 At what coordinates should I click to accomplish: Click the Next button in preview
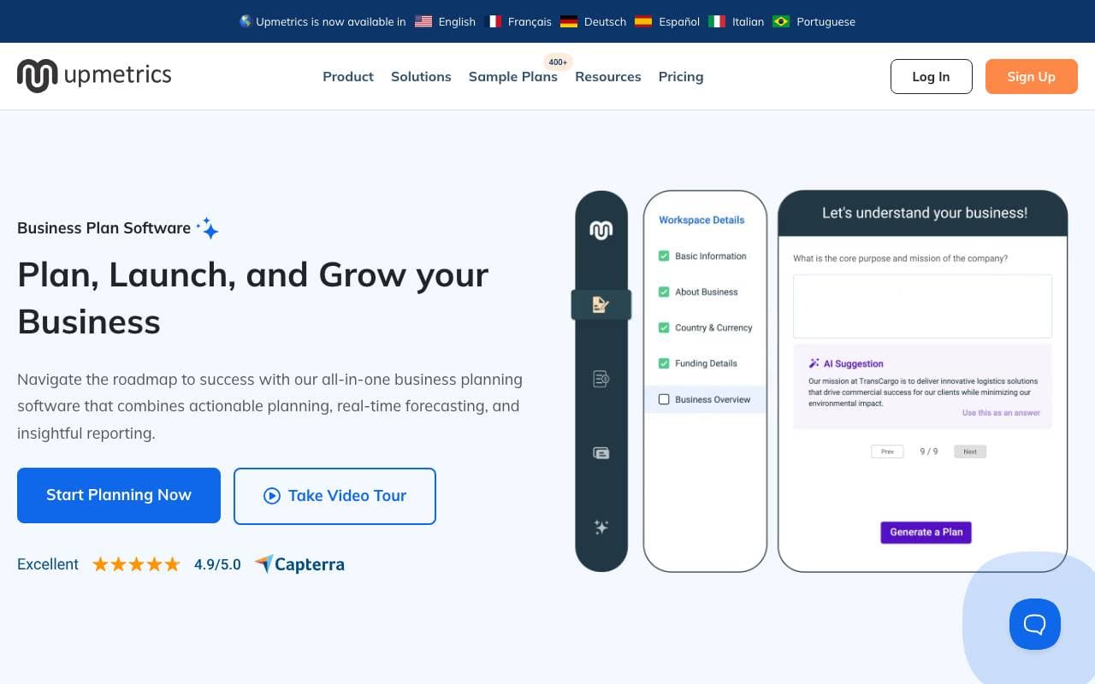[970, 451]
